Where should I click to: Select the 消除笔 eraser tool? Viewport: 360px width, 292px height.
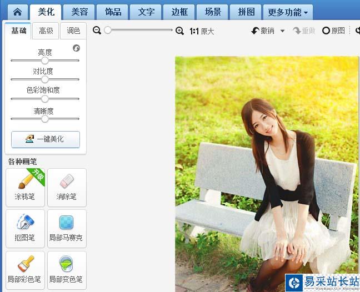click(x=67, y=188)
